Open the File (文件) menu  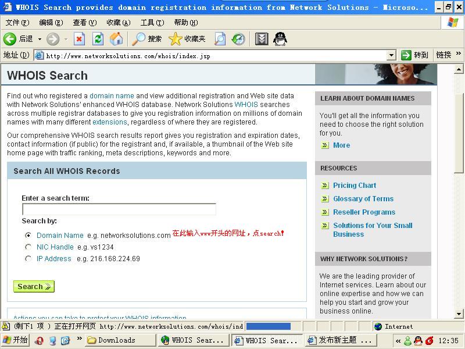pos(17,23)
